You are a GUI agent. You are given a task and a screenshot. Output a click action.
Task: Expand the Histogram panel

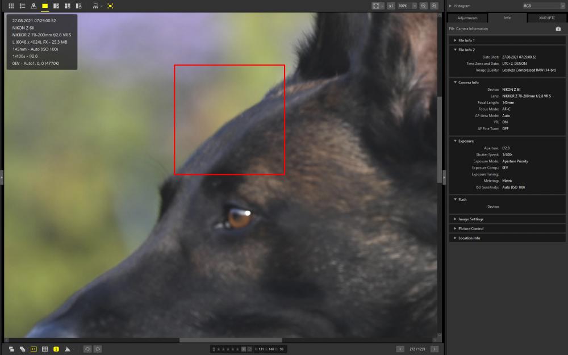tap(450, 6)
